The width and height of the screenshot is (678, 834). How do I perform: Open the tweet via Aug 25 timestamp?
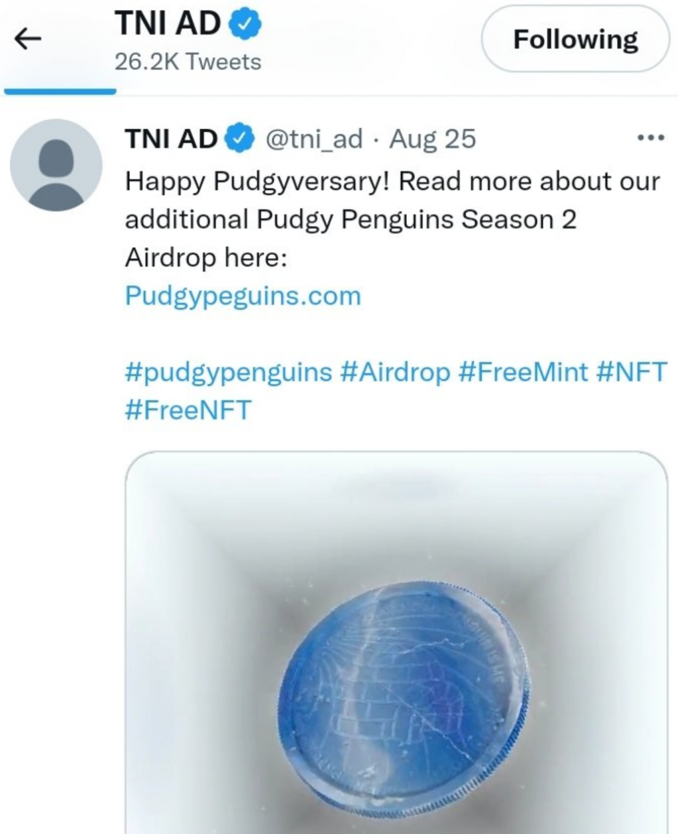tap(432, 139)
